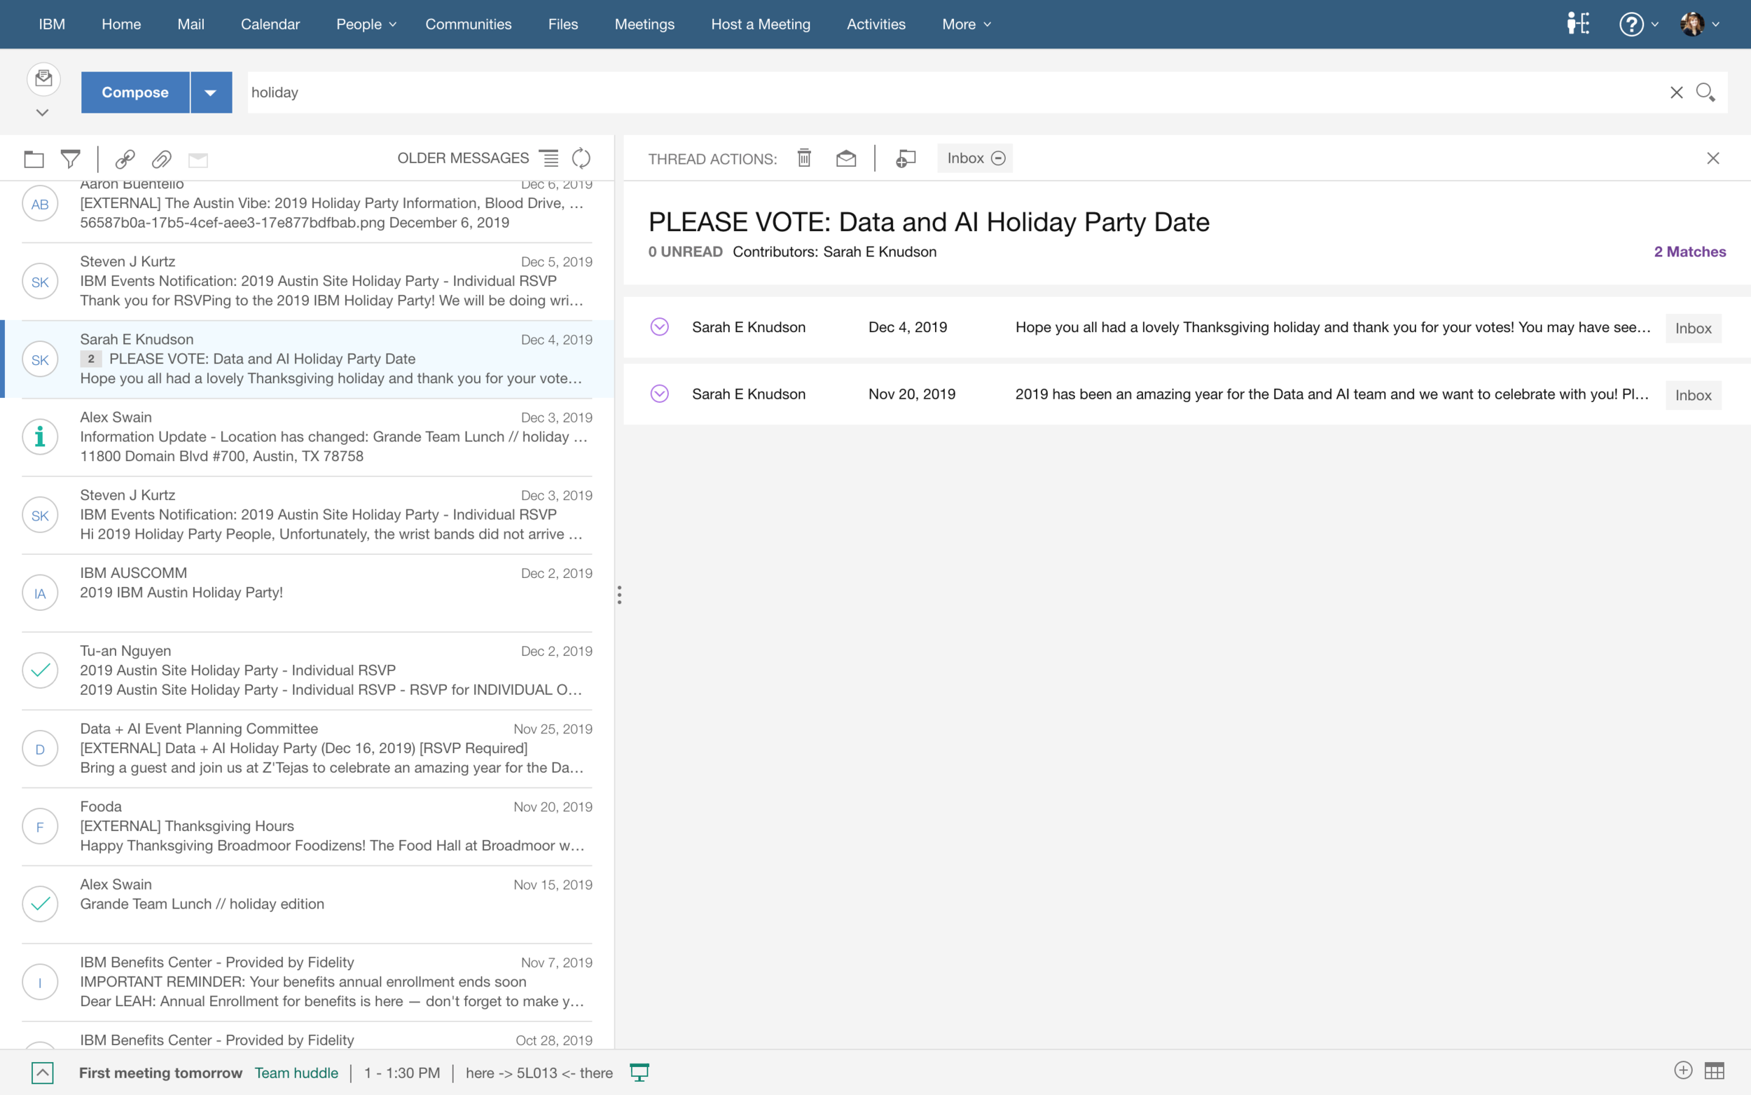Image resolution: width=1751 pixels, height=1095 pixels.
Task: Click the SK avatar for Sarah E Knudson
Action: pos(40,360)
